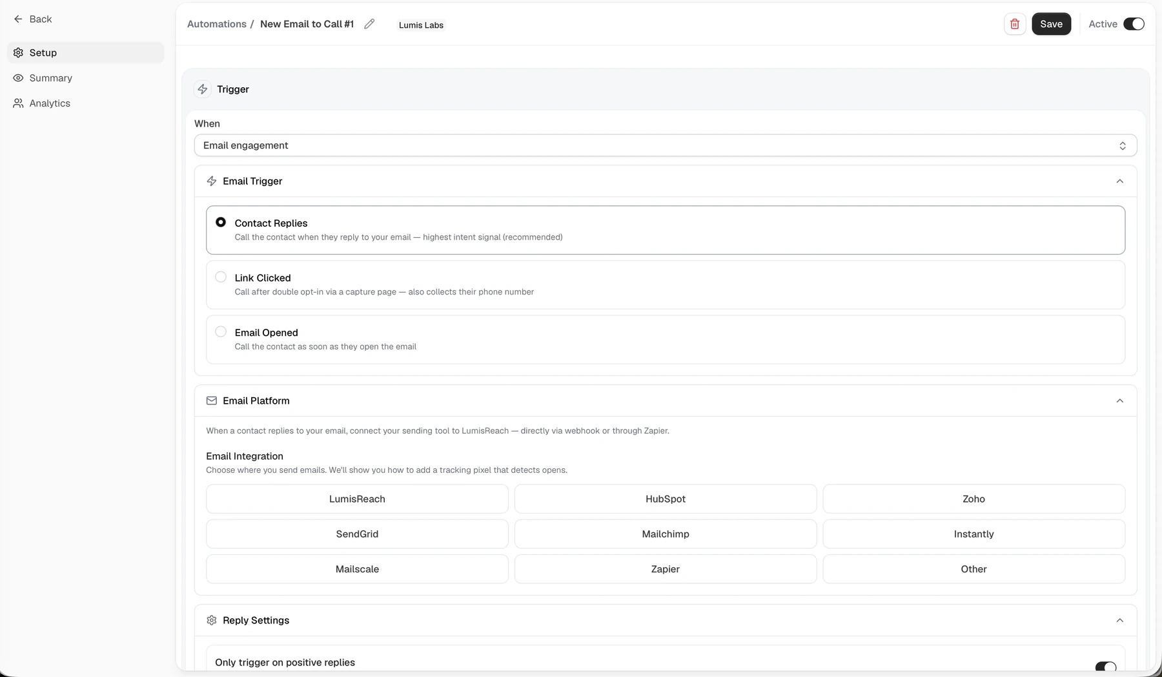Screen dimensions: 1162x677
Task: Select the Email Opened radio option
Action: (221, 332)
